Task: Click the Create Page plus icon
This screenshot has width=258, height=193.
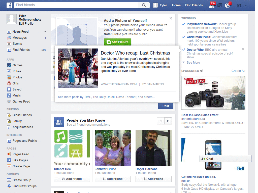Action: 9,166
